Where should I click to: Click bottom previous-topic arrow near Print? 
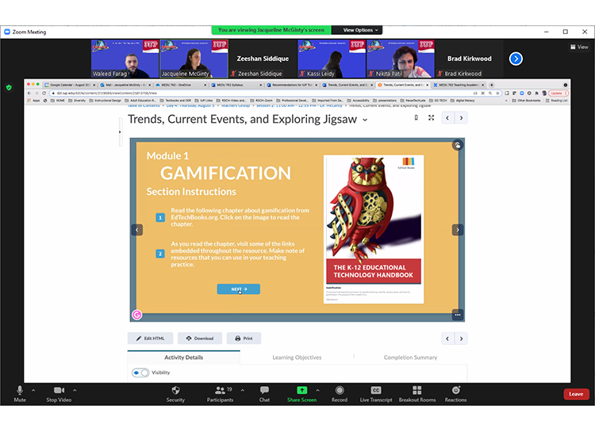tap(447, 338)
